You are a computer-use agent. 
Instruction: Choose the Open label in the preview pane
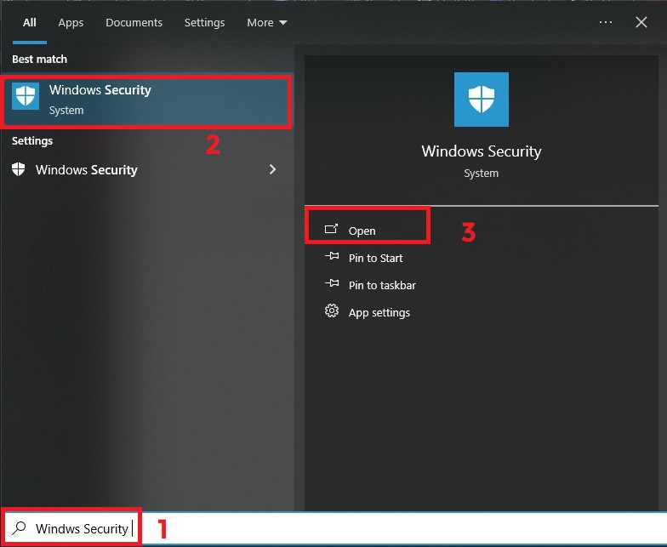[x=362, y=231]
